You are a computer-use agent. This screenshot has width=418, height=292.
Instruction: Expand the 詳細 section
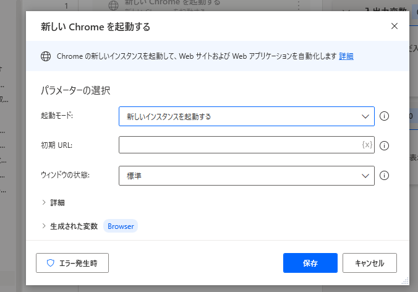[53, 203]
